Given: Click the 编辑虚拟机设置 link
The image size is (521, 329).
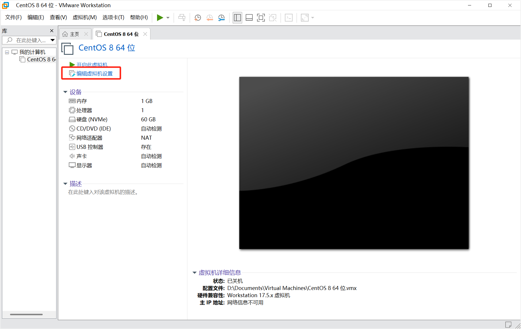Looking at the screenshot, I should click(95, 73).
